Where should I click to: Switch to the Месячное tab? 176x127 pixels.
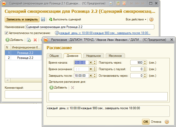pyautogui.click(x=115, y=56)
